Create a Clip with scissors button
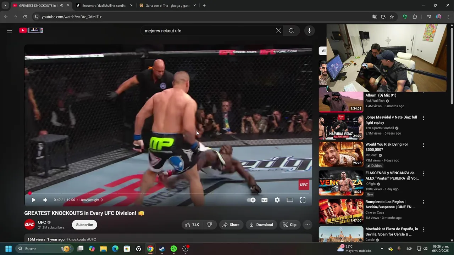Viewport: 454px width, 255px height. click(x=290, y=225)
